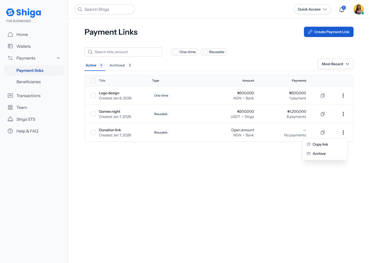Screen dimensions: 370x263
Task: Select the Donation link row checkbox
Action: [93, 133]
